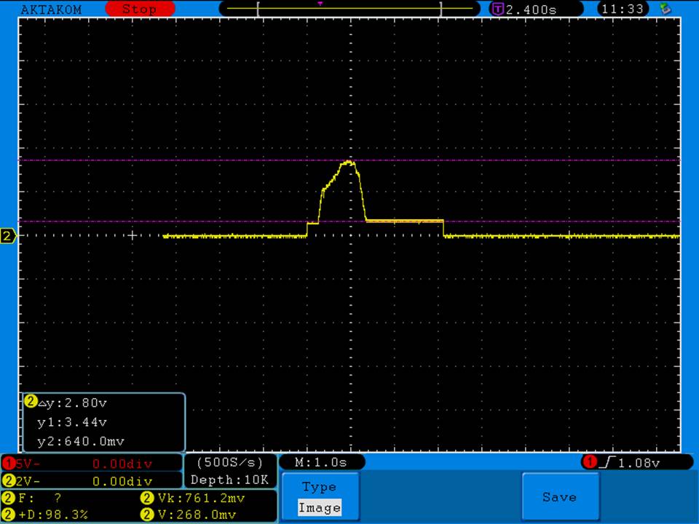Viewport: 699px width, 524px height.
Task: Click the red Stop status indicator
Action: [140, 9]
